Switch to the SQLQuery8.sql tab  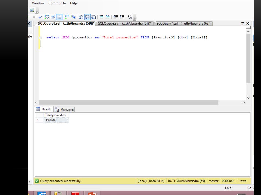tap(125, 24)
